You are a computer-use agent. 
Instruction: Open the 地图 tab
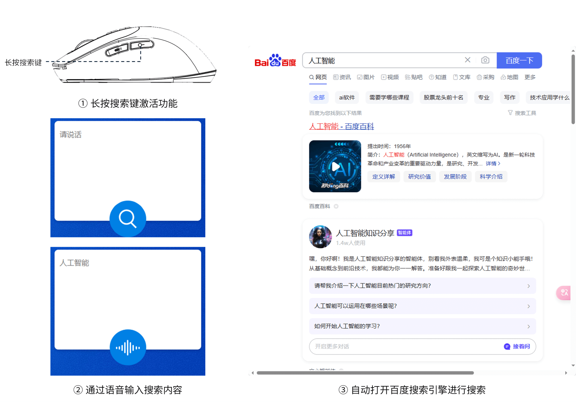pyautogui.click(x=509, y=77)
